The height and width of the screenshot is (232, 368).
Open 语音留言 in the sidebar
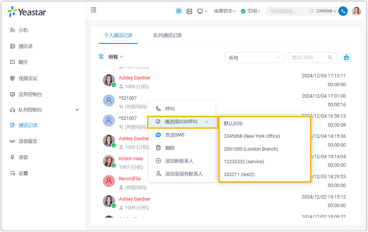click(28, 141)
